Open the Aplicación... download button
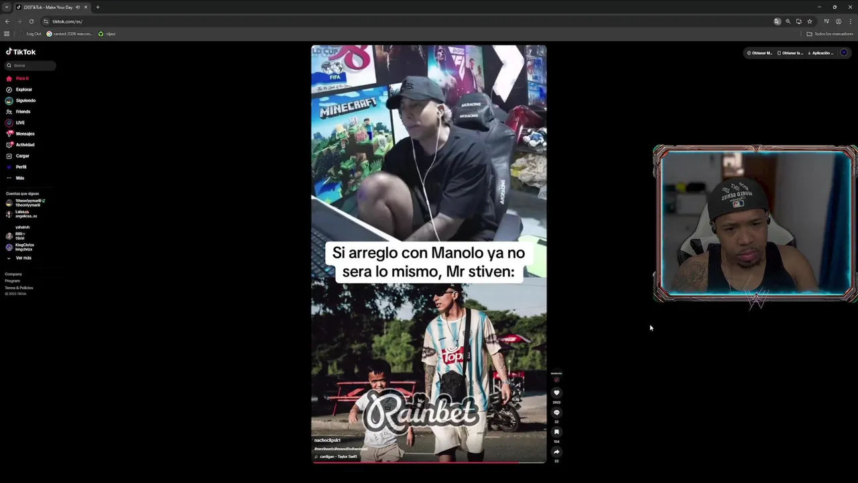Image resolution: width=858 pixels, height=483 pixels. [x=820, y=53]
